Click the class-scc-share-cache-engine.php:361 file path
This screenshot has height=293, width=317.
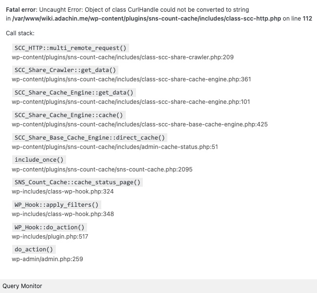tap(131, 79)
